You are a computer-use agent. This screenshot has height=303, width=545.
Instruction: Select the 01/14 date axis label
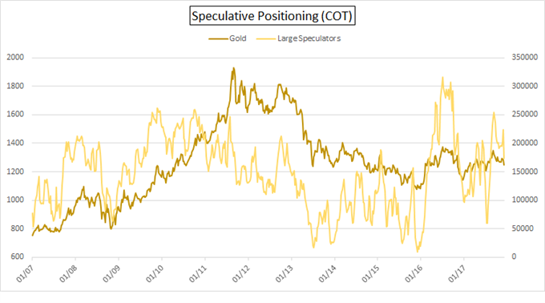tap(328, 273)
